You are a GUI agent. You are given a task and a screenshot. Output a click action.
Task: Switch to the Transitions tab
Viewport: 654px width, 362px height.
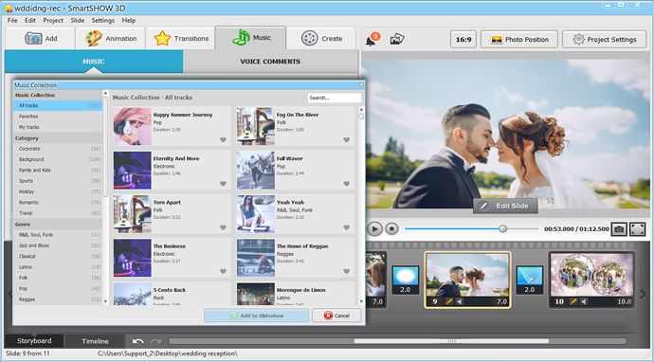click(181, 38)
